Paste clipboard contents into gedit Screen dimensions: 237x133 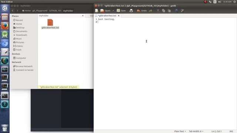tap(169, 11)
